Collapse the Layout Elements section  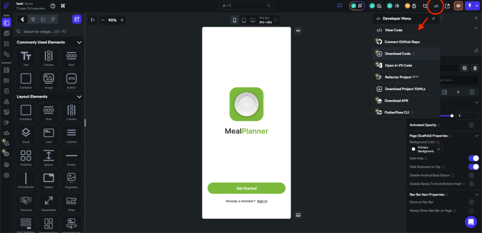(80, 97)
